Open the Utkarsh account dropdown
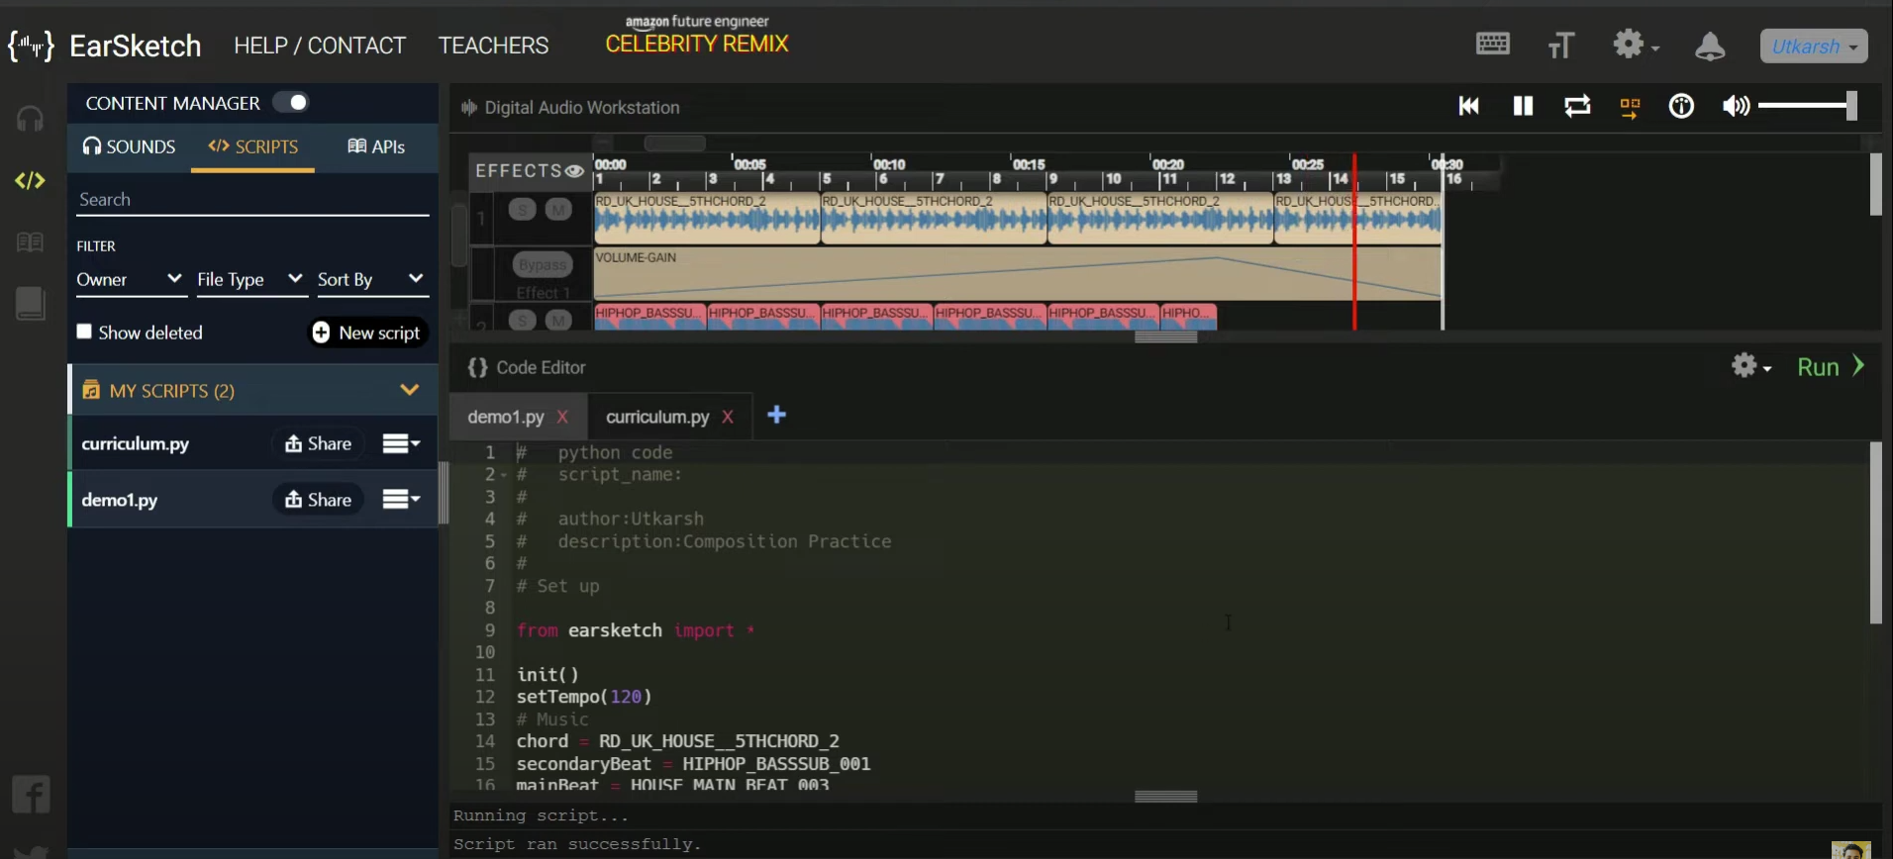Screen dimensions: 1893x859 (x=1814, y=47)
